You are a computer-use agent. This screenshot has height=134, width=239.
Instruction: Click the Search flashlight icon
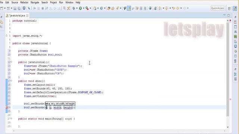pyautogui.click(x=117, y=8)
